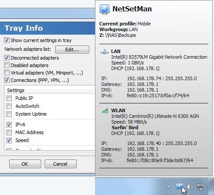Uncheck Disconnected adapters checkbox
This screenshot has width=214, height=195.
[7, 58]
